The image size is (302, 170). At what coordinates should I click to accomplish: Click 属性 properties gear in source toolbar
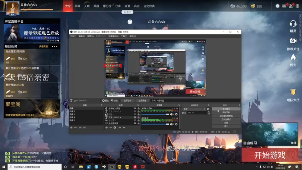pyautogui.click(x=105, y=100)
